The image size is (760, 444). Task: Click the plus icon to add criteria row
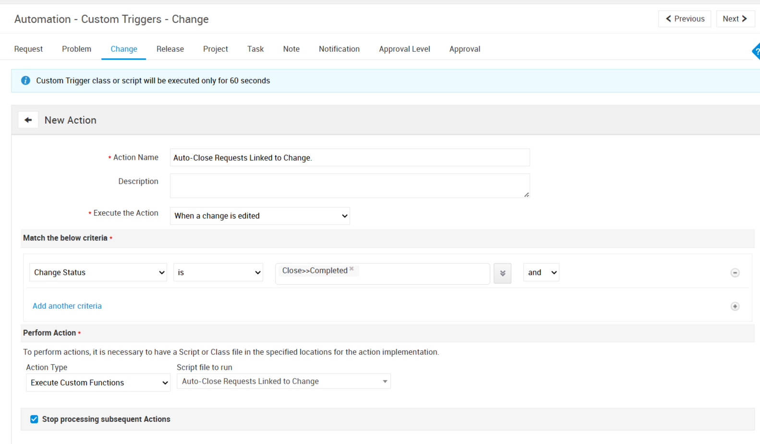click(x=735, y=306)
